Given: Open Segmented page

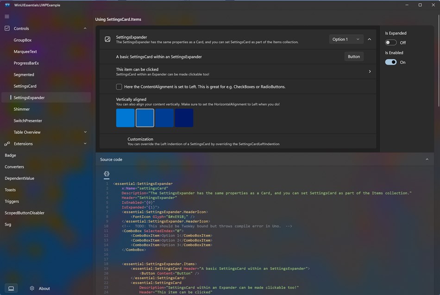Looking at the screenshot, I should [46, 75].
